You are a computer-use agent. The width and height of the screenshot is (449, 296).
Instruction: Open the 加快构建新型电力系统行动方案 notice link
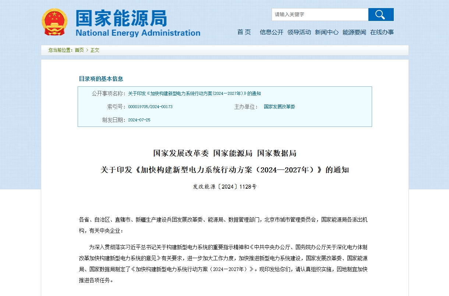coord(194,93)
